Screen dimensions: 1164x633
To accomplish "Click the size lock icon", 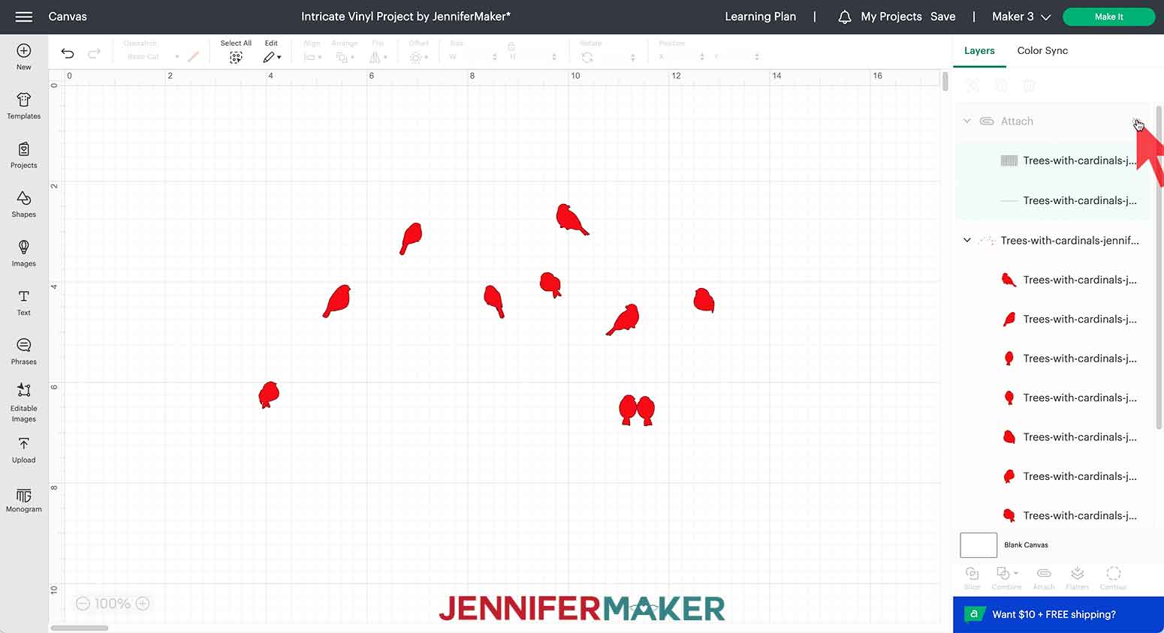I will [x=511, y=46].
